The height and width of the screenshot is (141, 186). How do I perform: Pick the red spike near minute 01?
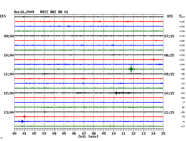[x=25, y=117]
